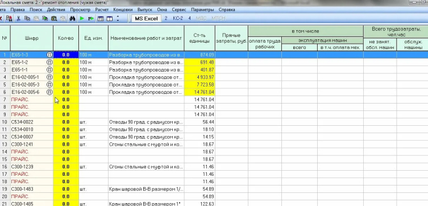428x206 pixels.
Task: Open the Правка menu
Action: tap(18, 10)
